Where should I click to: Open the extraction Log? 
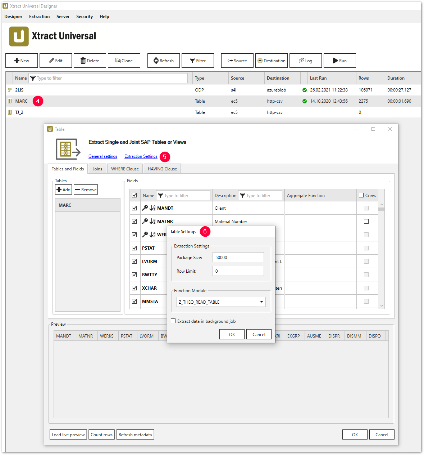point(306,61)
